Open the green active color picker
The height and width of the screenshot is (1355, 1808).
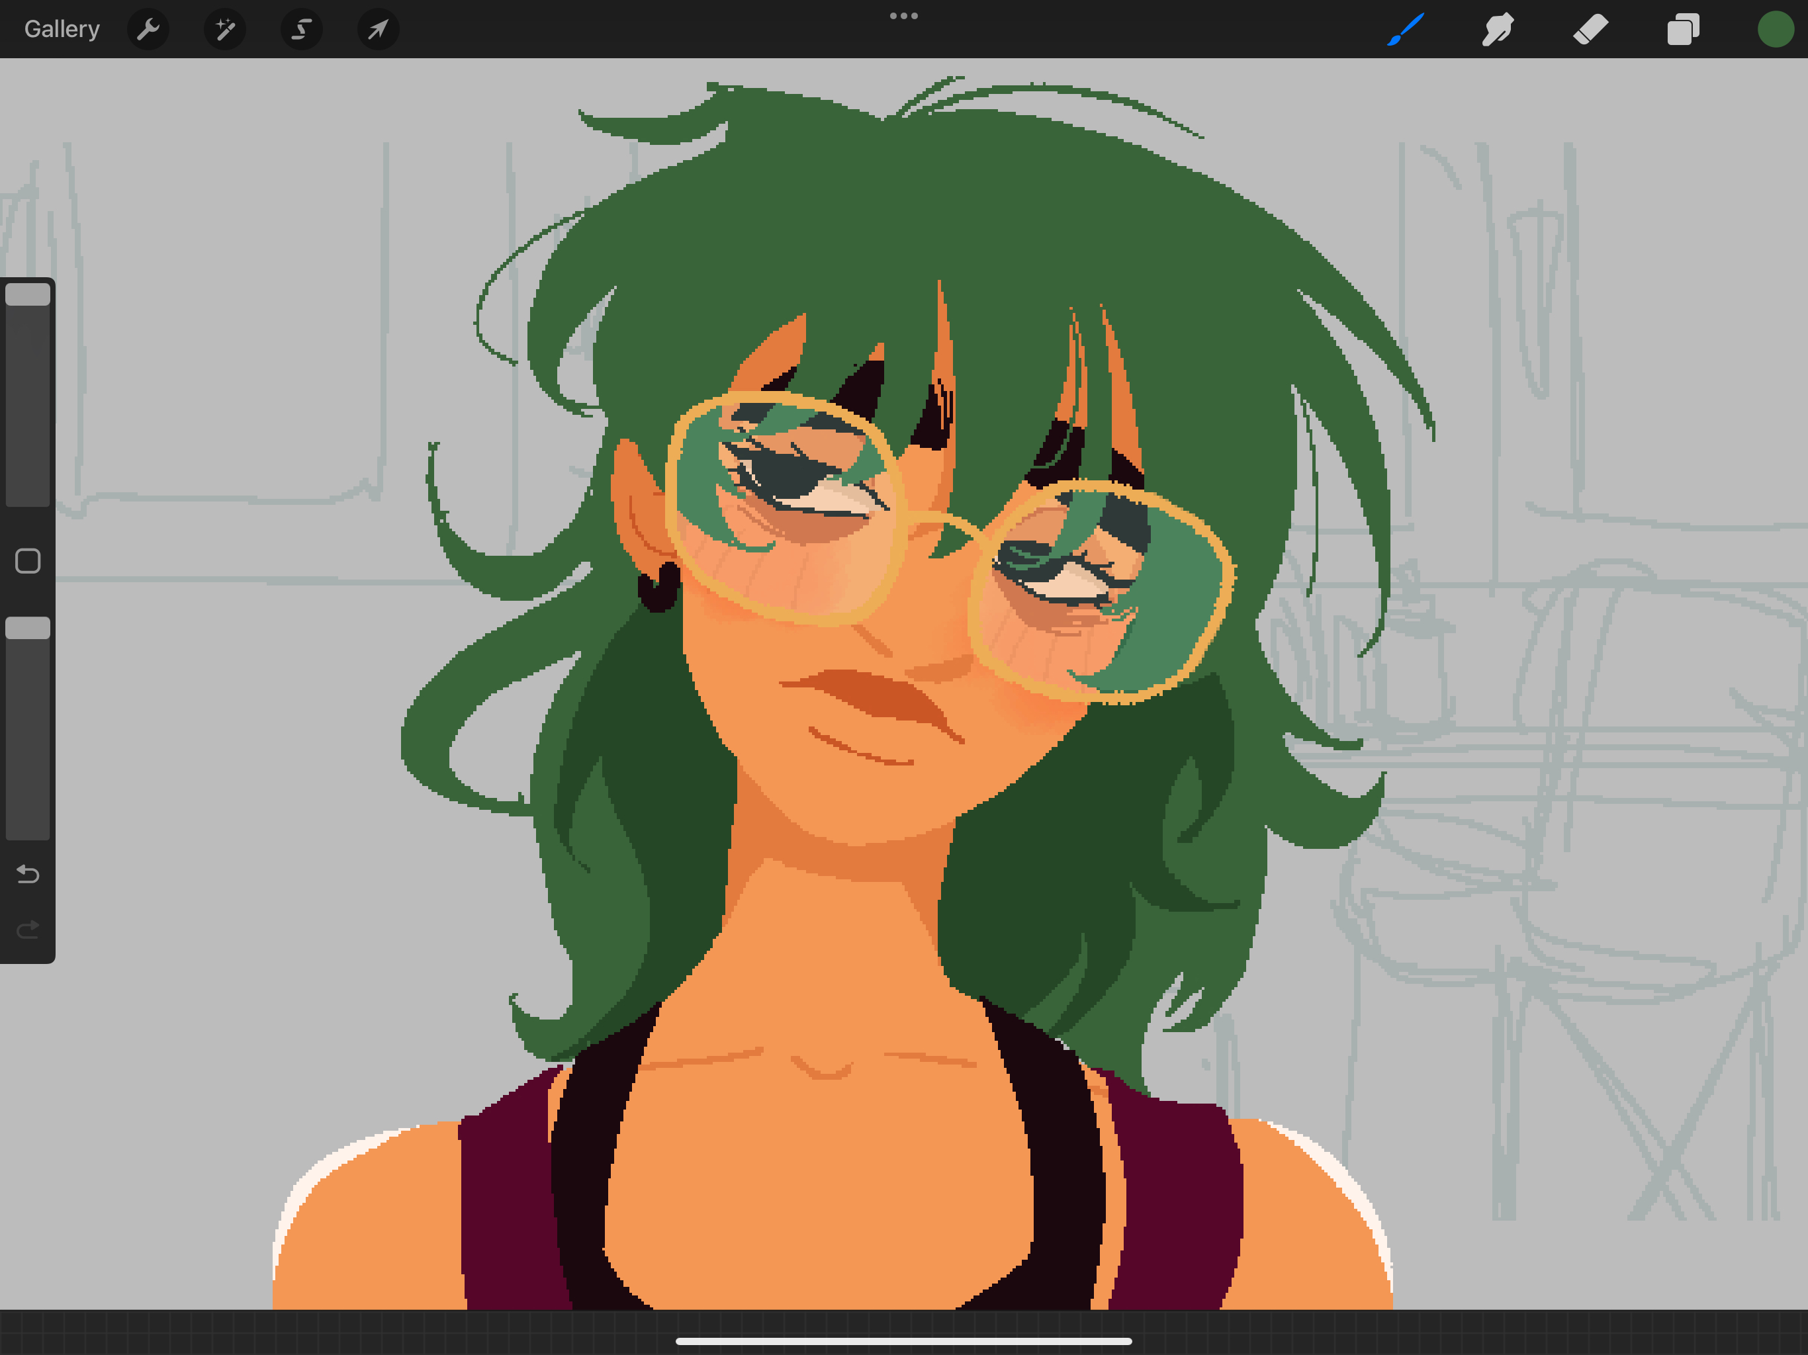click(x=1776, y=30)
